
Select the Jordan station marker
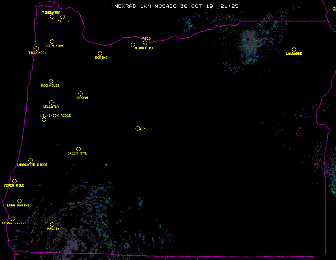click(x=80, y=94)
